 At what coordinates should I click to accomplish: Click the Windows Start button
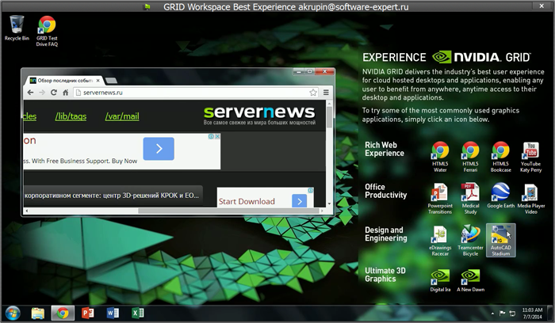[x=13, y=313]
